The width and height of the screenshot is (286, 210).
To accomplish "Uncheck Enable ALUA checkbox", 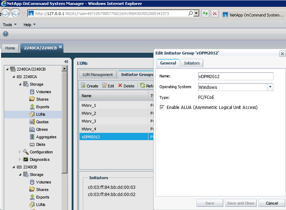I will pos(162,107).
